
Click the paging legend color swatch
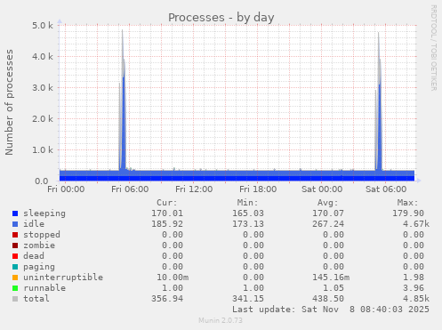[x=15, y=267]
